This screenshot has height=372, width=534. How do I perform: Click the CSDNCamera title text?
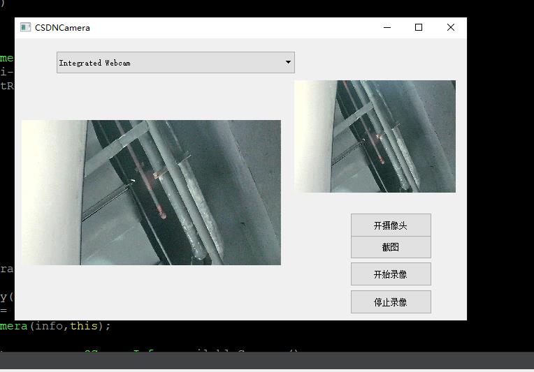(x=62, y=28)
